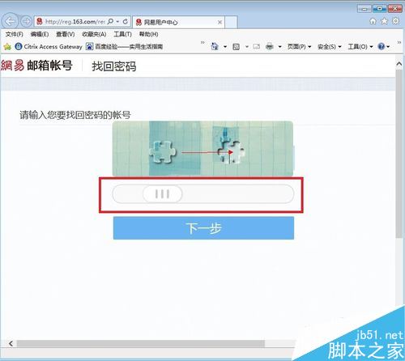This screenshot has height=361, width=405.
Task: Click the captcha slider handle
Action: click(162, 193)
